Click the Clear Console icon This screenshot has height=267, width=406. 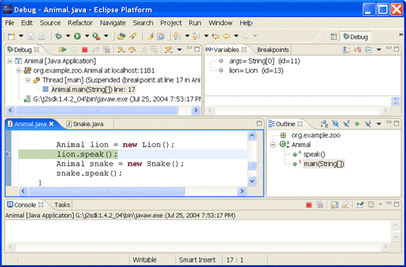point(345,205)
